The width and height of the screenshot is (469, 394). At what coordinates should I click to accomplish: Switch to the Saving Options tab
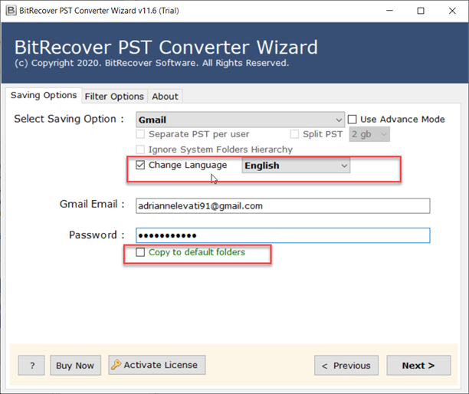coord(44,95)
